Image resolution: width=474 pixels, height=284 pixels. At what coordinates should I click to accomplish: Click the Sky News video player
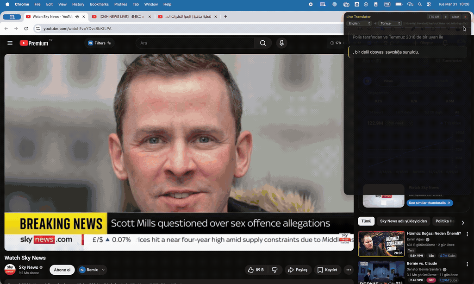point(179,152)
